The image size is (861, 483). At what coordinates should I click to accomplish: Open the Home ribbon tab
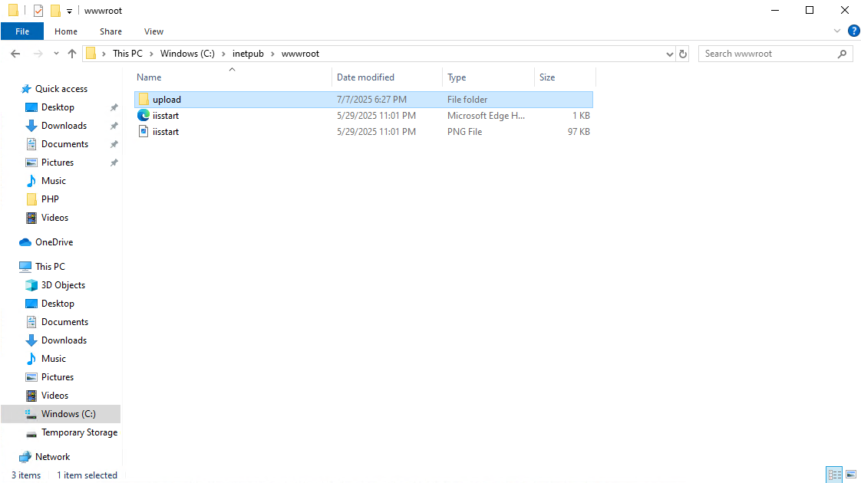tap(66, 31)
